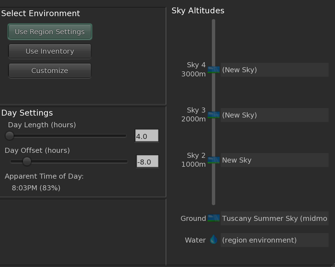Click the Day Length slider handle

coord(10,136)
